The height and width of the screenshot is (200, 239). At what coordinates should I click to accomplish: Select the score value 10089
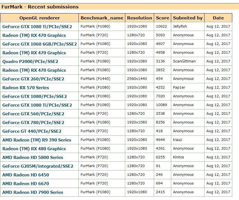tap(161, 105)
